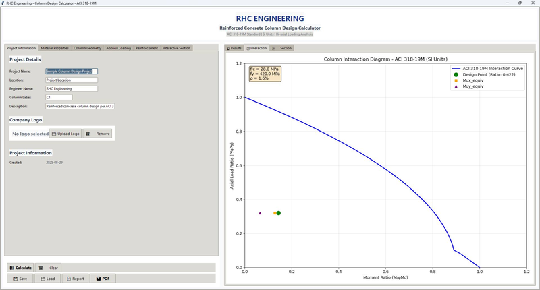540x290 pixels.
Task: Switch to the Results tab
Action: pos(234,48)
